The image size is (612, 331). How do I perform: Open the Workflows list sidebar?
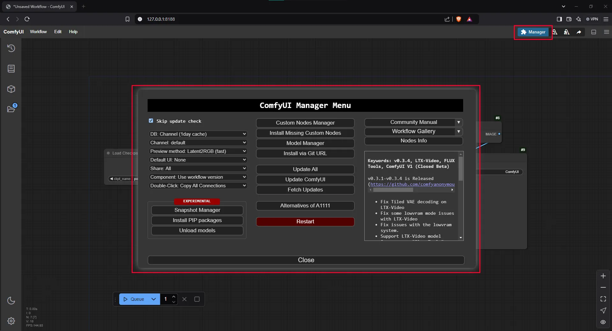(11, 69)
